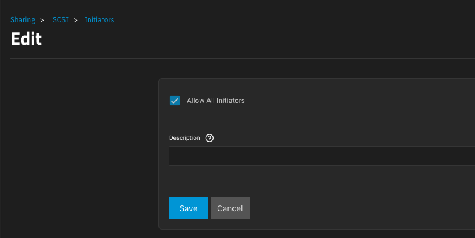The height and width of the screenshot is (238, 475).
Task: Focus the empty Description input box
Action: pyautogui.click(x=322, y=156)
